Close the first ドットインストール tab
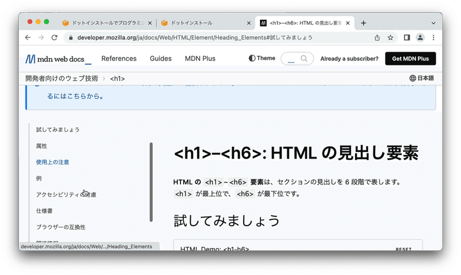Viewport: 461px width, 275px height. pyautogui.click(x=150, y=23)
